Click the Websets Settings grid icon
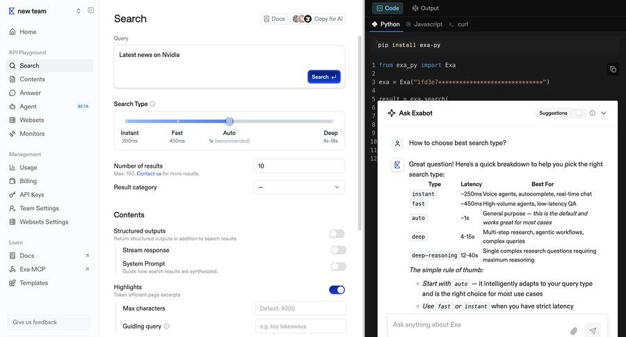Viewport: 626px width, 337px height. (x=13, y=222)
